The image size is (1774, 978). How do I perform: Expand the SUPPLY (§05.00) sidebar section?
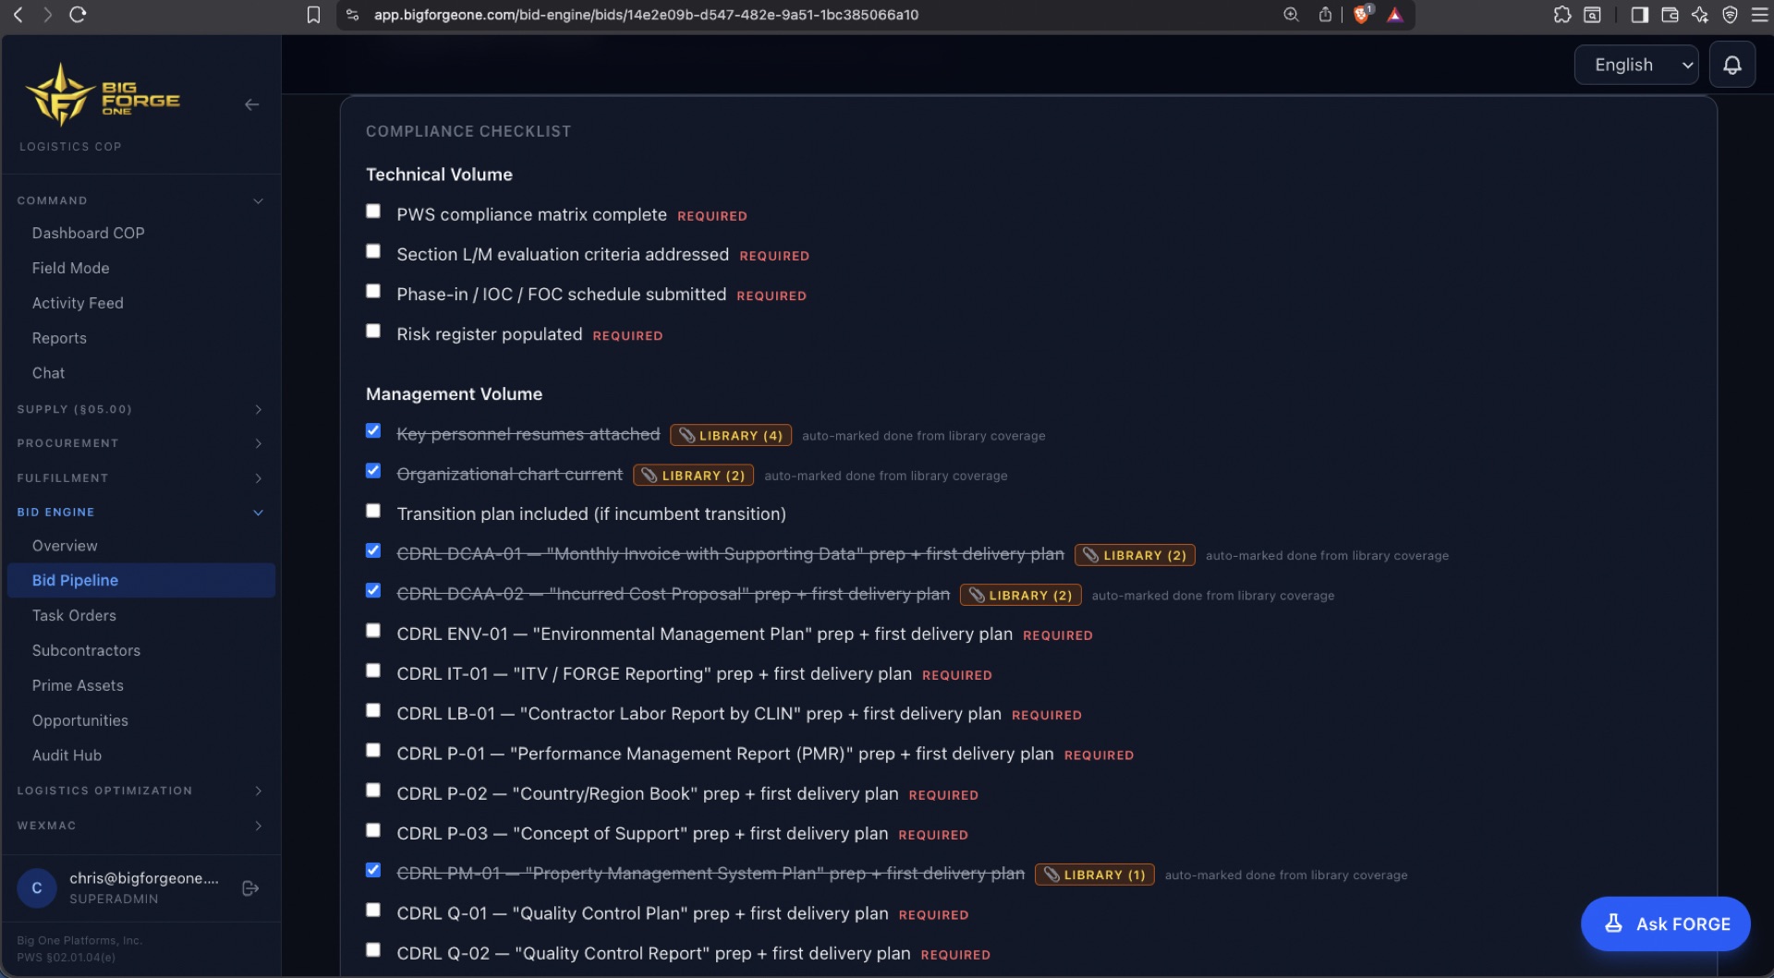click(x=140, y=409)
